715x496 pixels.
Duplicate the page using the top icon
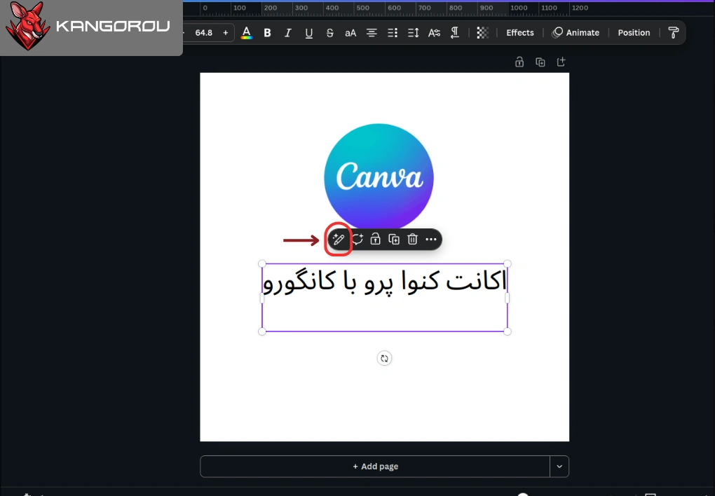[x=540, y=62]
